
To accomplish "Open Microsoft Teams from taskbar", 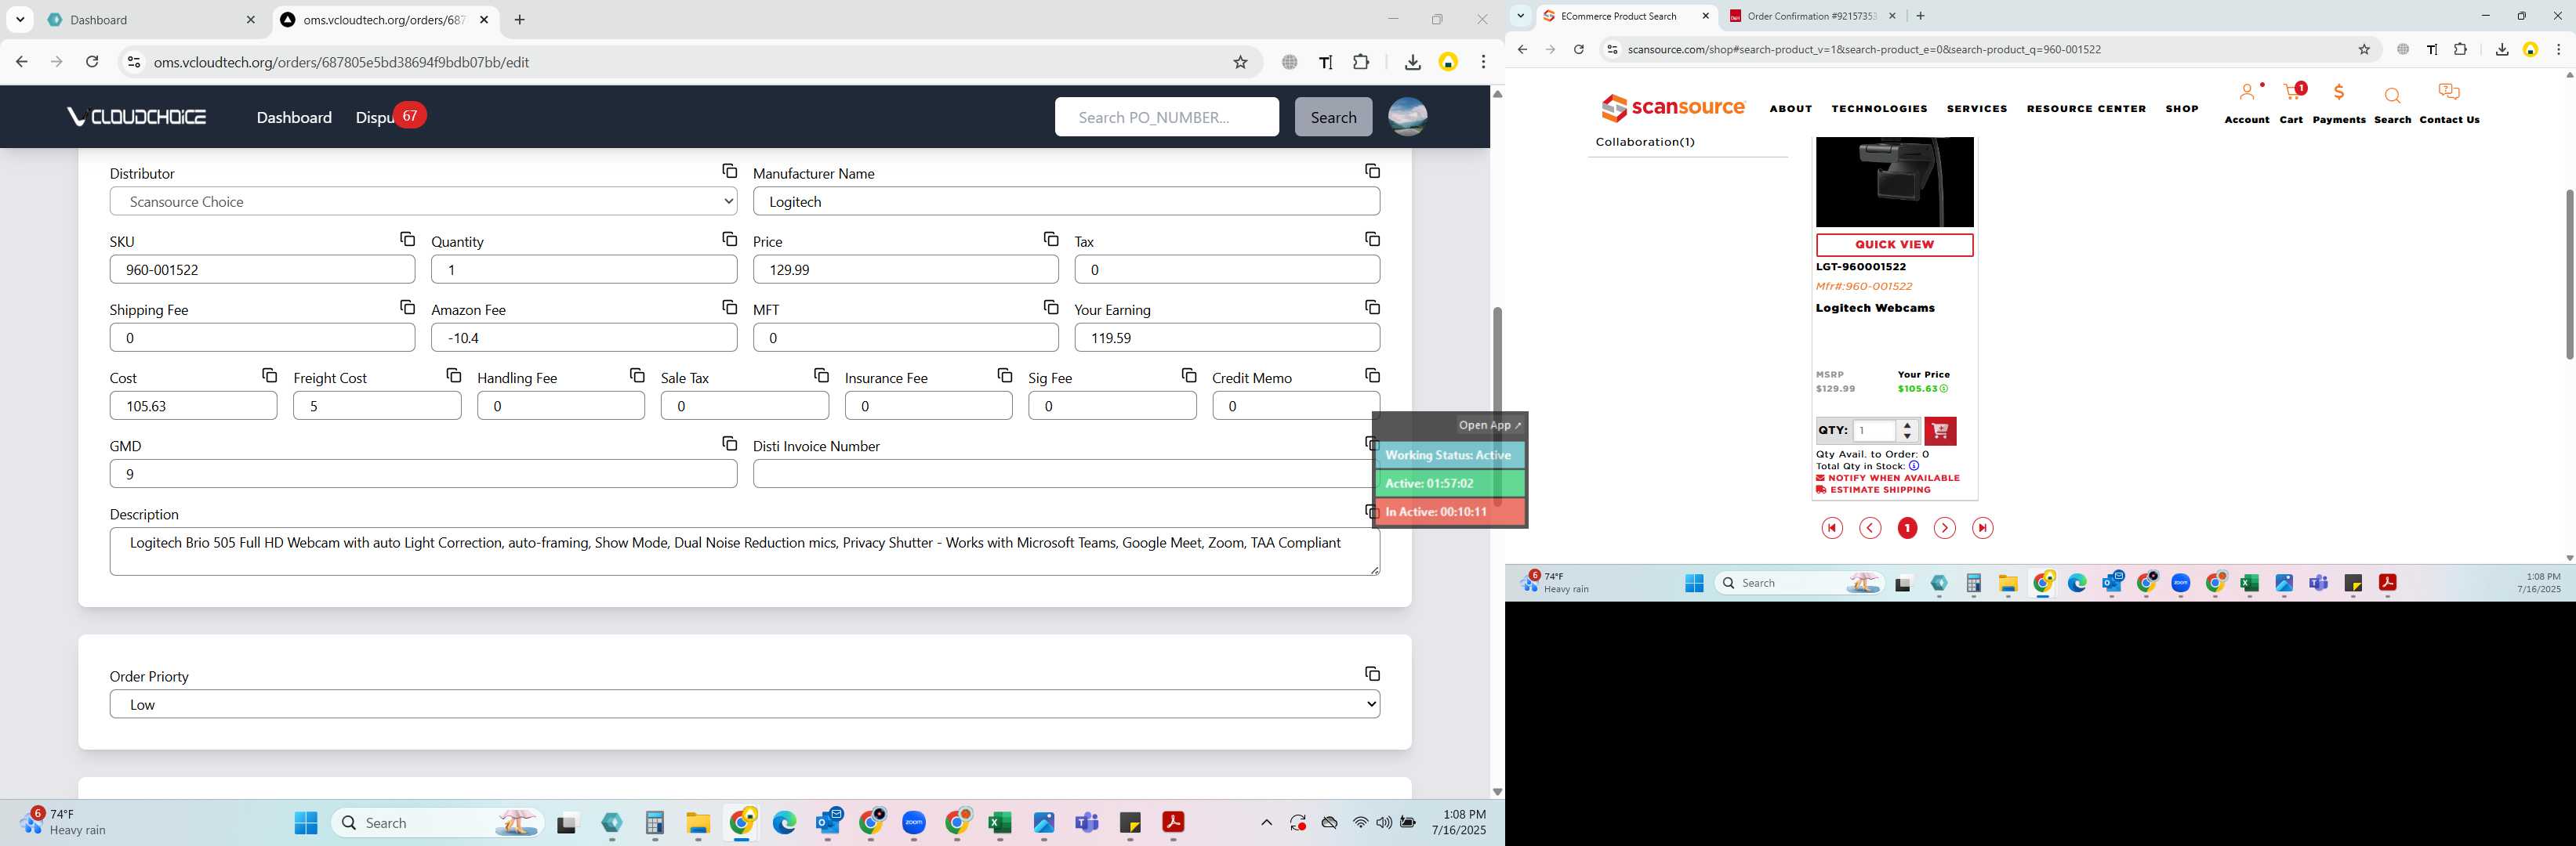I will click(x=1086, y=823).
